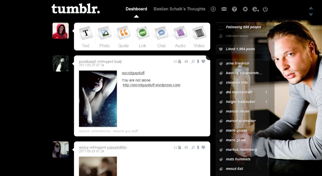Open the help question mark icon
The image size is (322, 176).
tap(234, 9)
